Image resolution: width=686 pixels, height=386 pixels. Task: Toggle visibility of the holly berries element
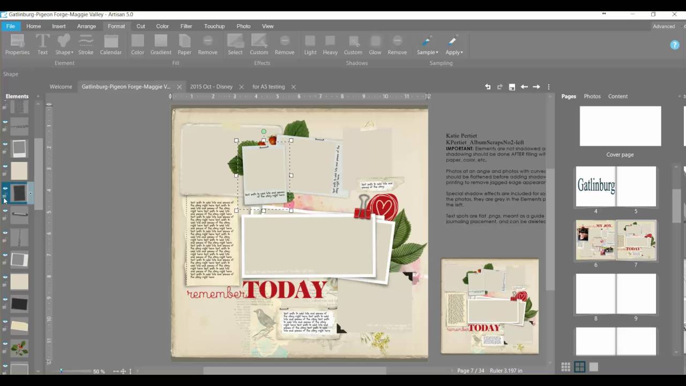(x=5, y=344)
